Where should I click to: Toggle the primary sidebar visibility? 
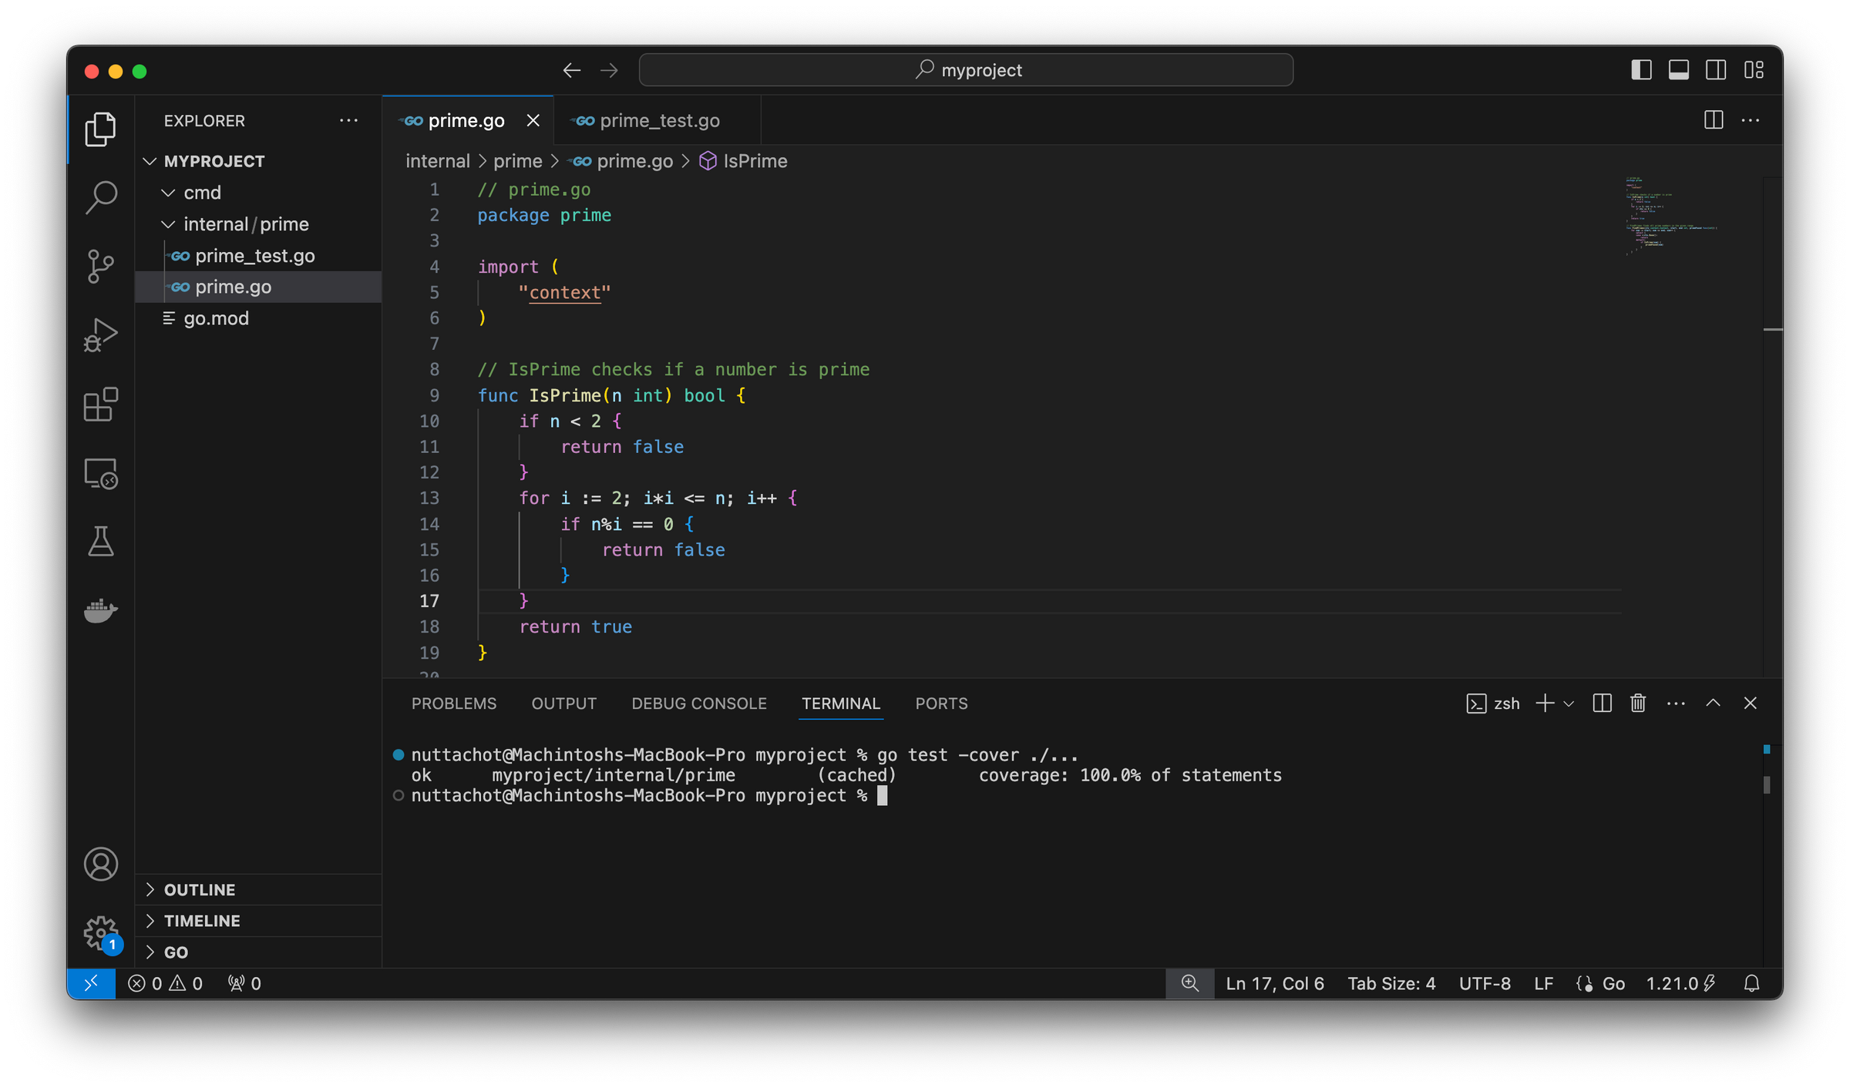pyautogui.click(x=1641, y=69)
